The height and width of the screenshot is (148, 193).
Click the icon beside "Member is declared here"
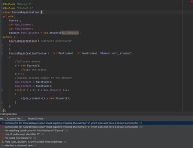(2, 146)
